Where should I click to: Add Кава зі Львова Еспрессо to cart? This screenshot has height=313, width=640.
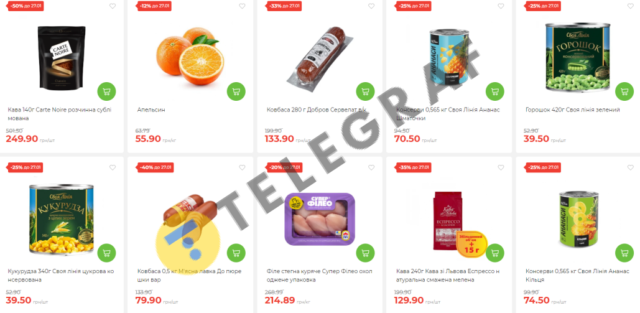pyautogui.click(x=494, y=253)
